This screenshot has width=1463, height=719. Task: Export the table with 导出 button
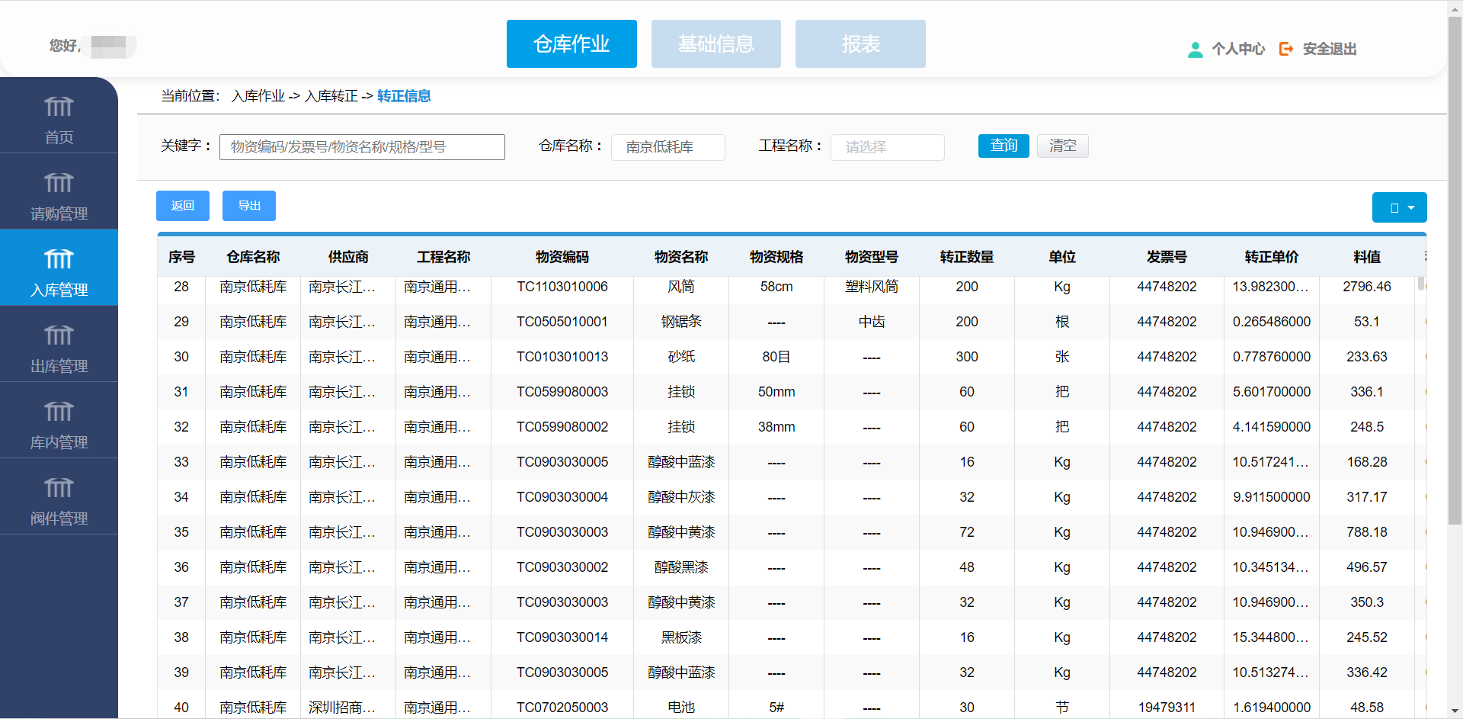[x=249, y=206]
